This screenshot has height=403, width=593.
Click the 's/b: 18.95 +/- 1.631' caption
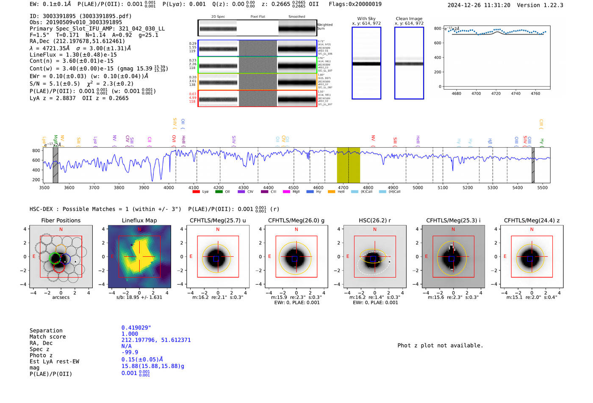(139, 297)
